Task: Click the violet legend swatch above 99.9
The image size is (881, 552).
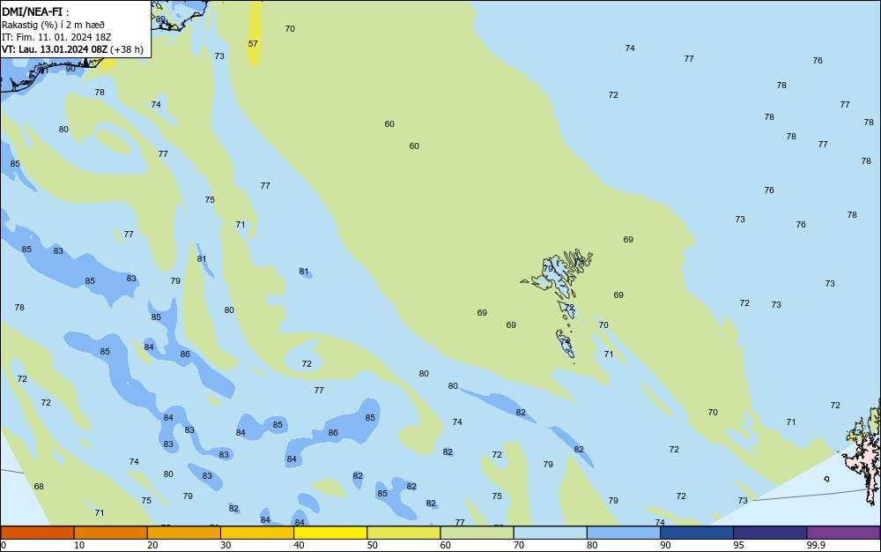Action: (843, 533)
